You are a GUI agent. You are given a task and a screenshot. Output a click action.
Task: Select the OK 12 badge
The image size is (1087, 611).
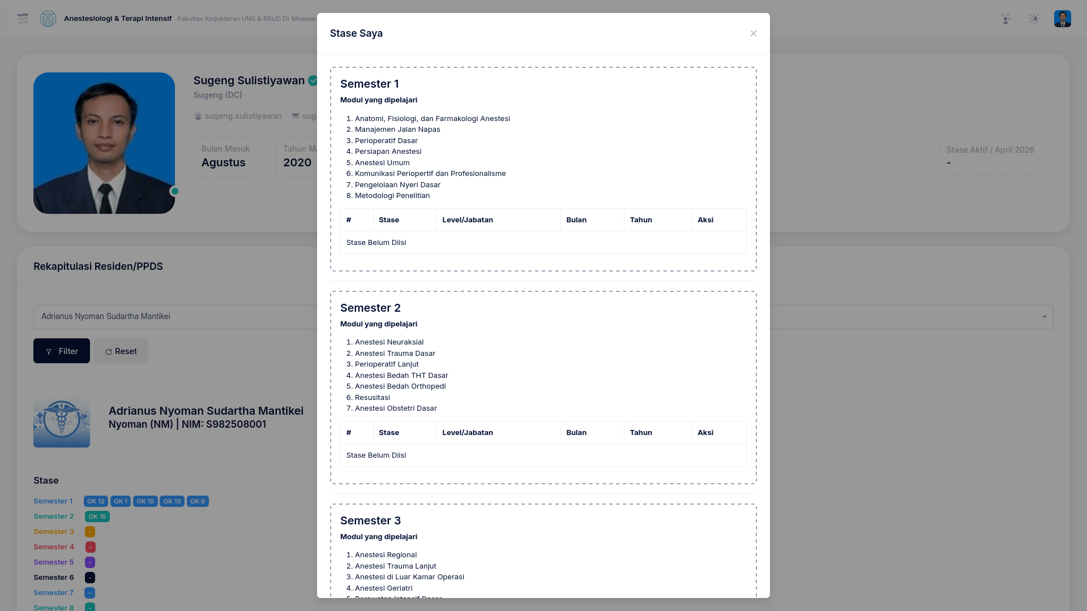coord(96,501)
